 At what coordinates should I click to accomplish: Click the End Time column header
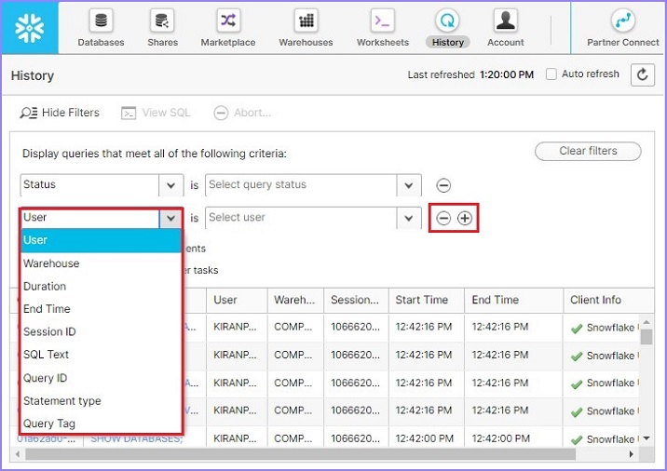point(514,300)
